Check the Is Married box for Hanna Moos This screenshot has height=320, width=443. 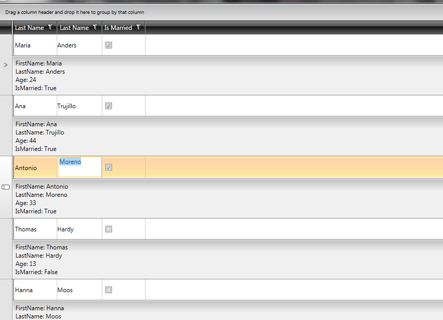(108, 290)
